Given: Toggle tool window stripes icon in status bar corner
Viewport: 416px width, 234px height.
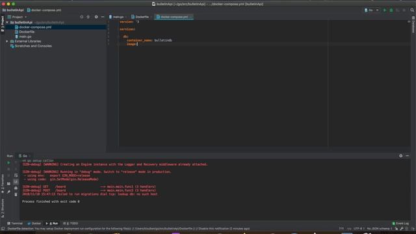Looking at the screenshot, I should point(3,228).
